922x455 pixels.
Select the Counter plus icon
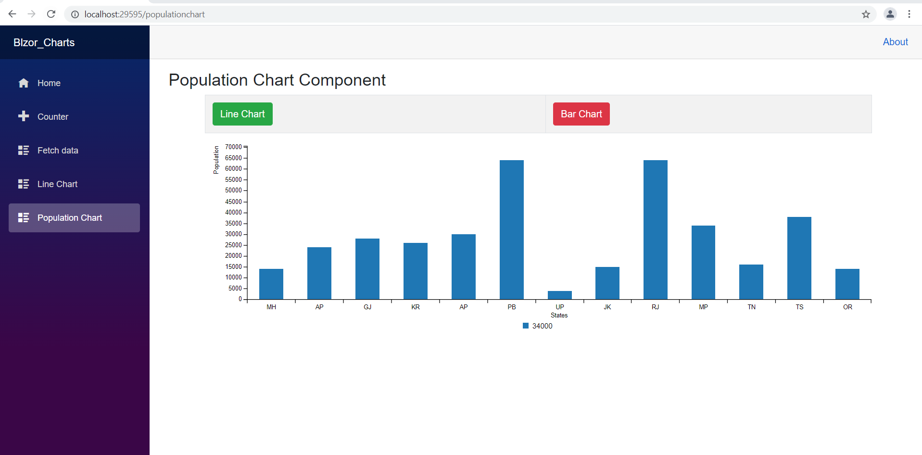(23, 116)
